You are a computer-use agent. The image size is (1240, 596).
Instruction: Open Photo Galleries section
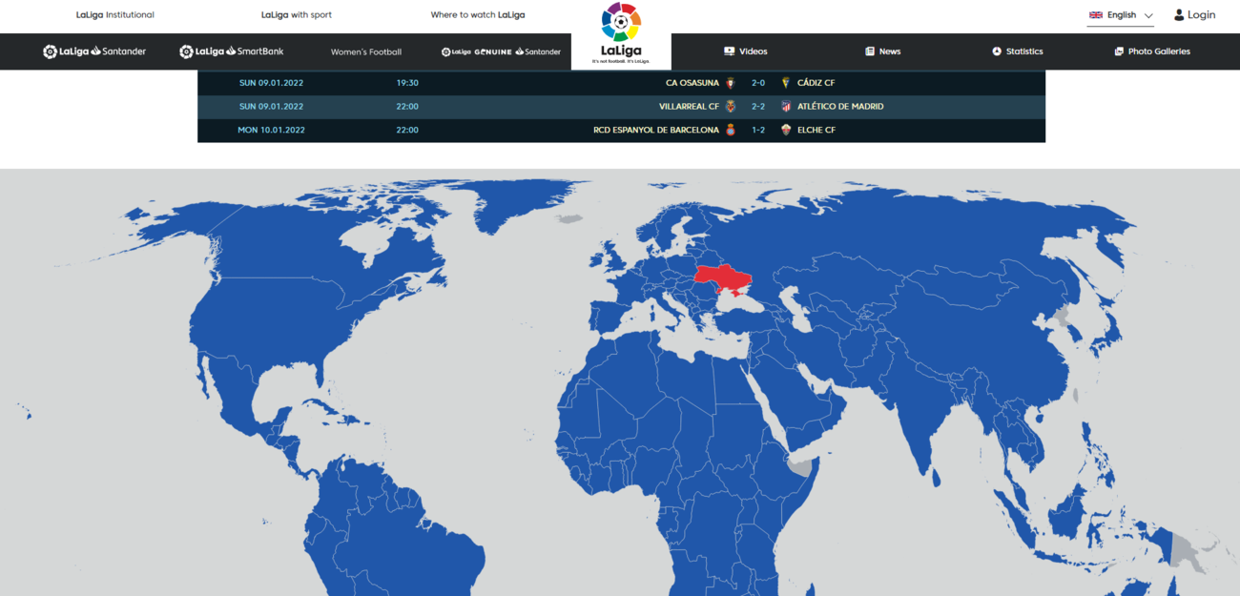coord(1152,51)
